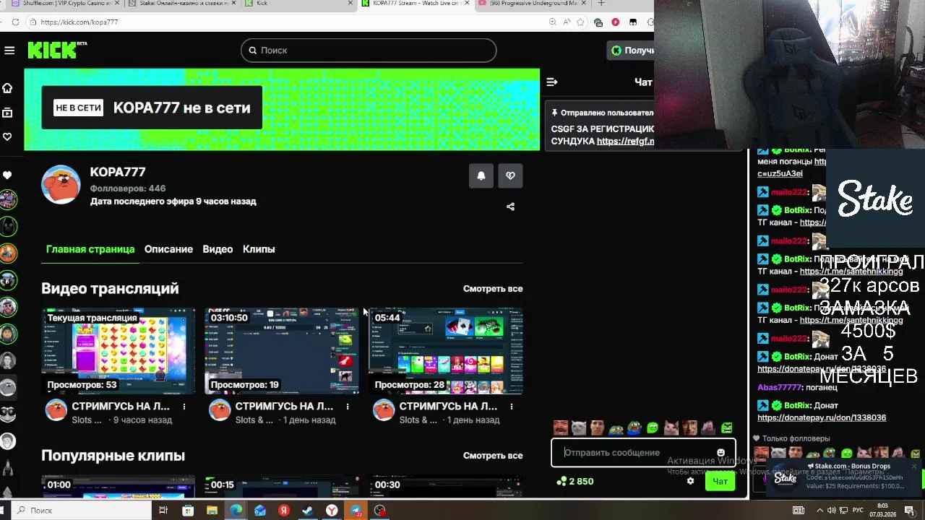Switch to the Progressive Underground browser tab
Screen dimensions: 925x520
533,4
